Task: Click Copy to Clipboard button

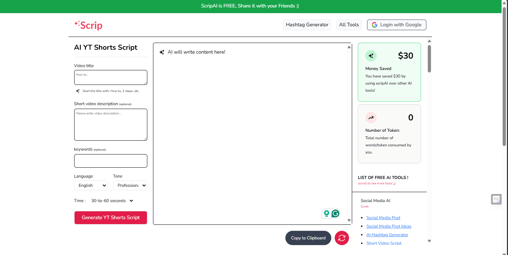Action: point(308,238)
